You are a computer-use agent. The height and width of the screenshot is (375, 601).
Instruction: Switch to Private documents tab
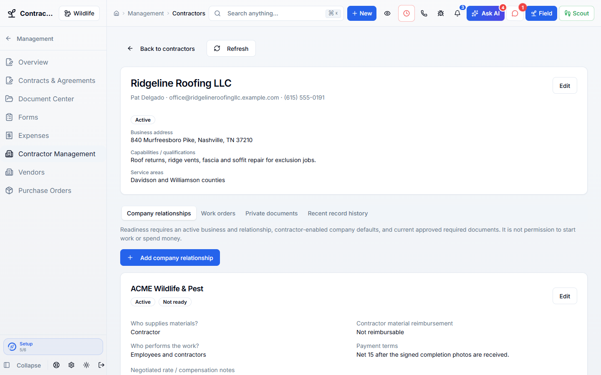(271, 213)
